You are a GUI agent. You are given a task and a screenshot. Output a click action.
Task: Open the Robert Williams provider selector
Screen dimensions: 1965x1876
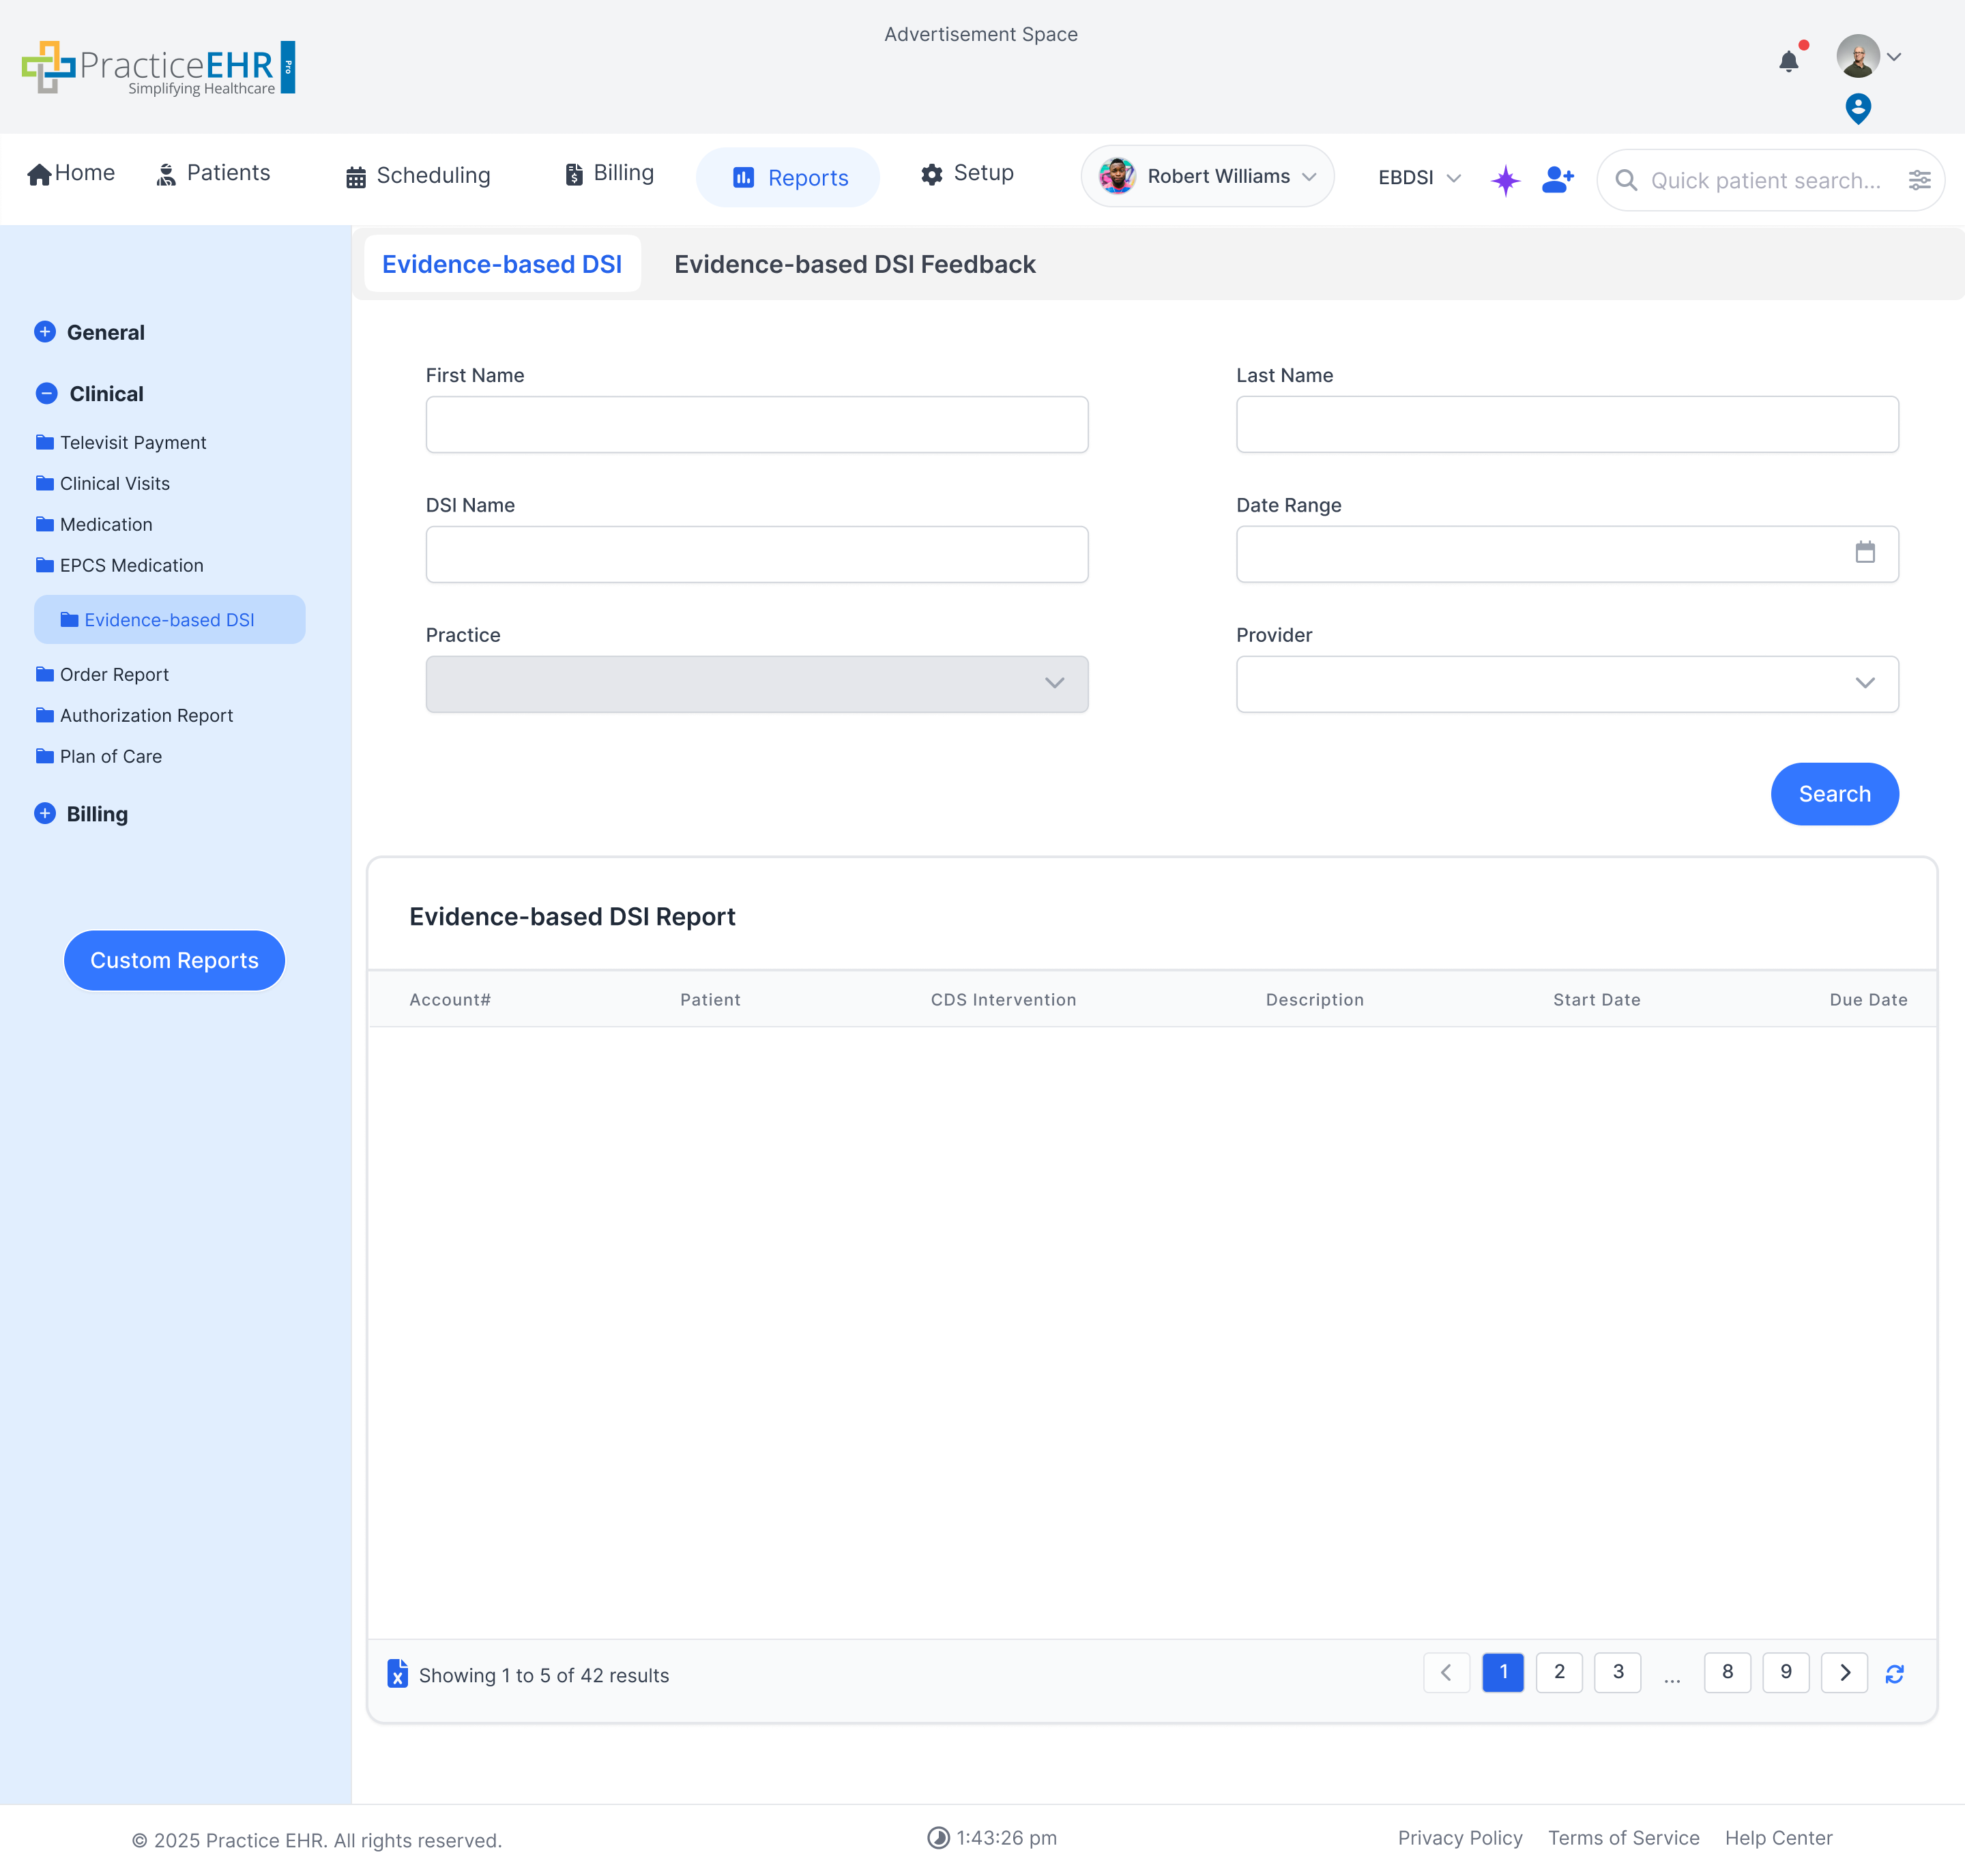pos(1207,177)
